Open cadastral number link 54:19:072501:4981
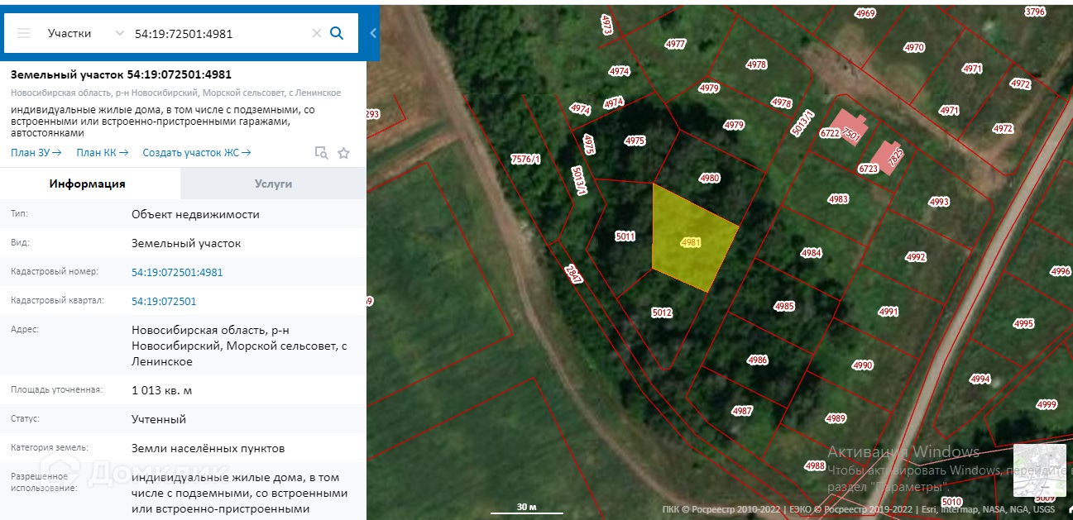1073x520 pixels. pyautogui.click(x=177, y=272)
